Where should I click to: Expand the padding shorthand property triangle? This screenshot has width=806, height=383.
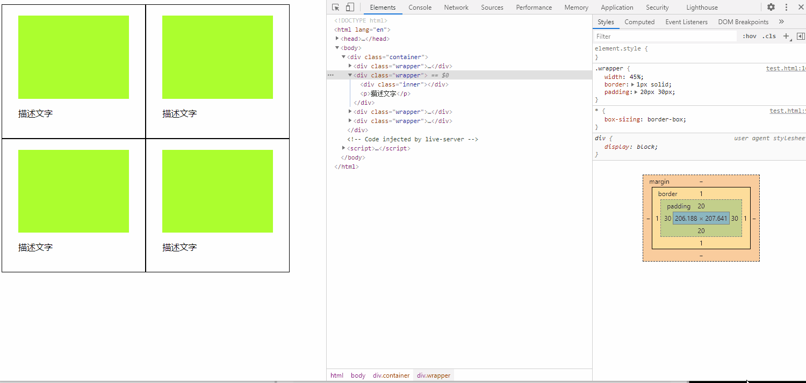(637, 92)
